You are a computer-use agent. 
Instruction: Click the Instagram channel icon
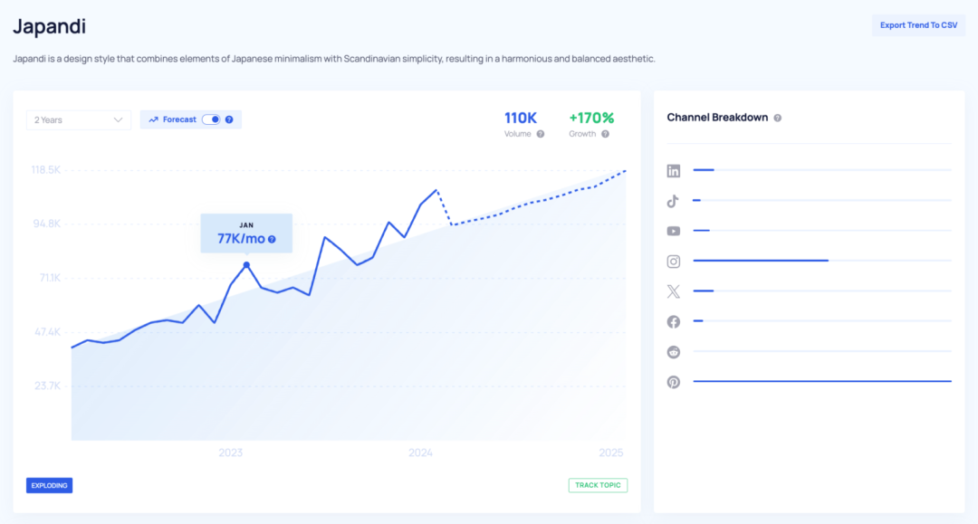point(674,262)
